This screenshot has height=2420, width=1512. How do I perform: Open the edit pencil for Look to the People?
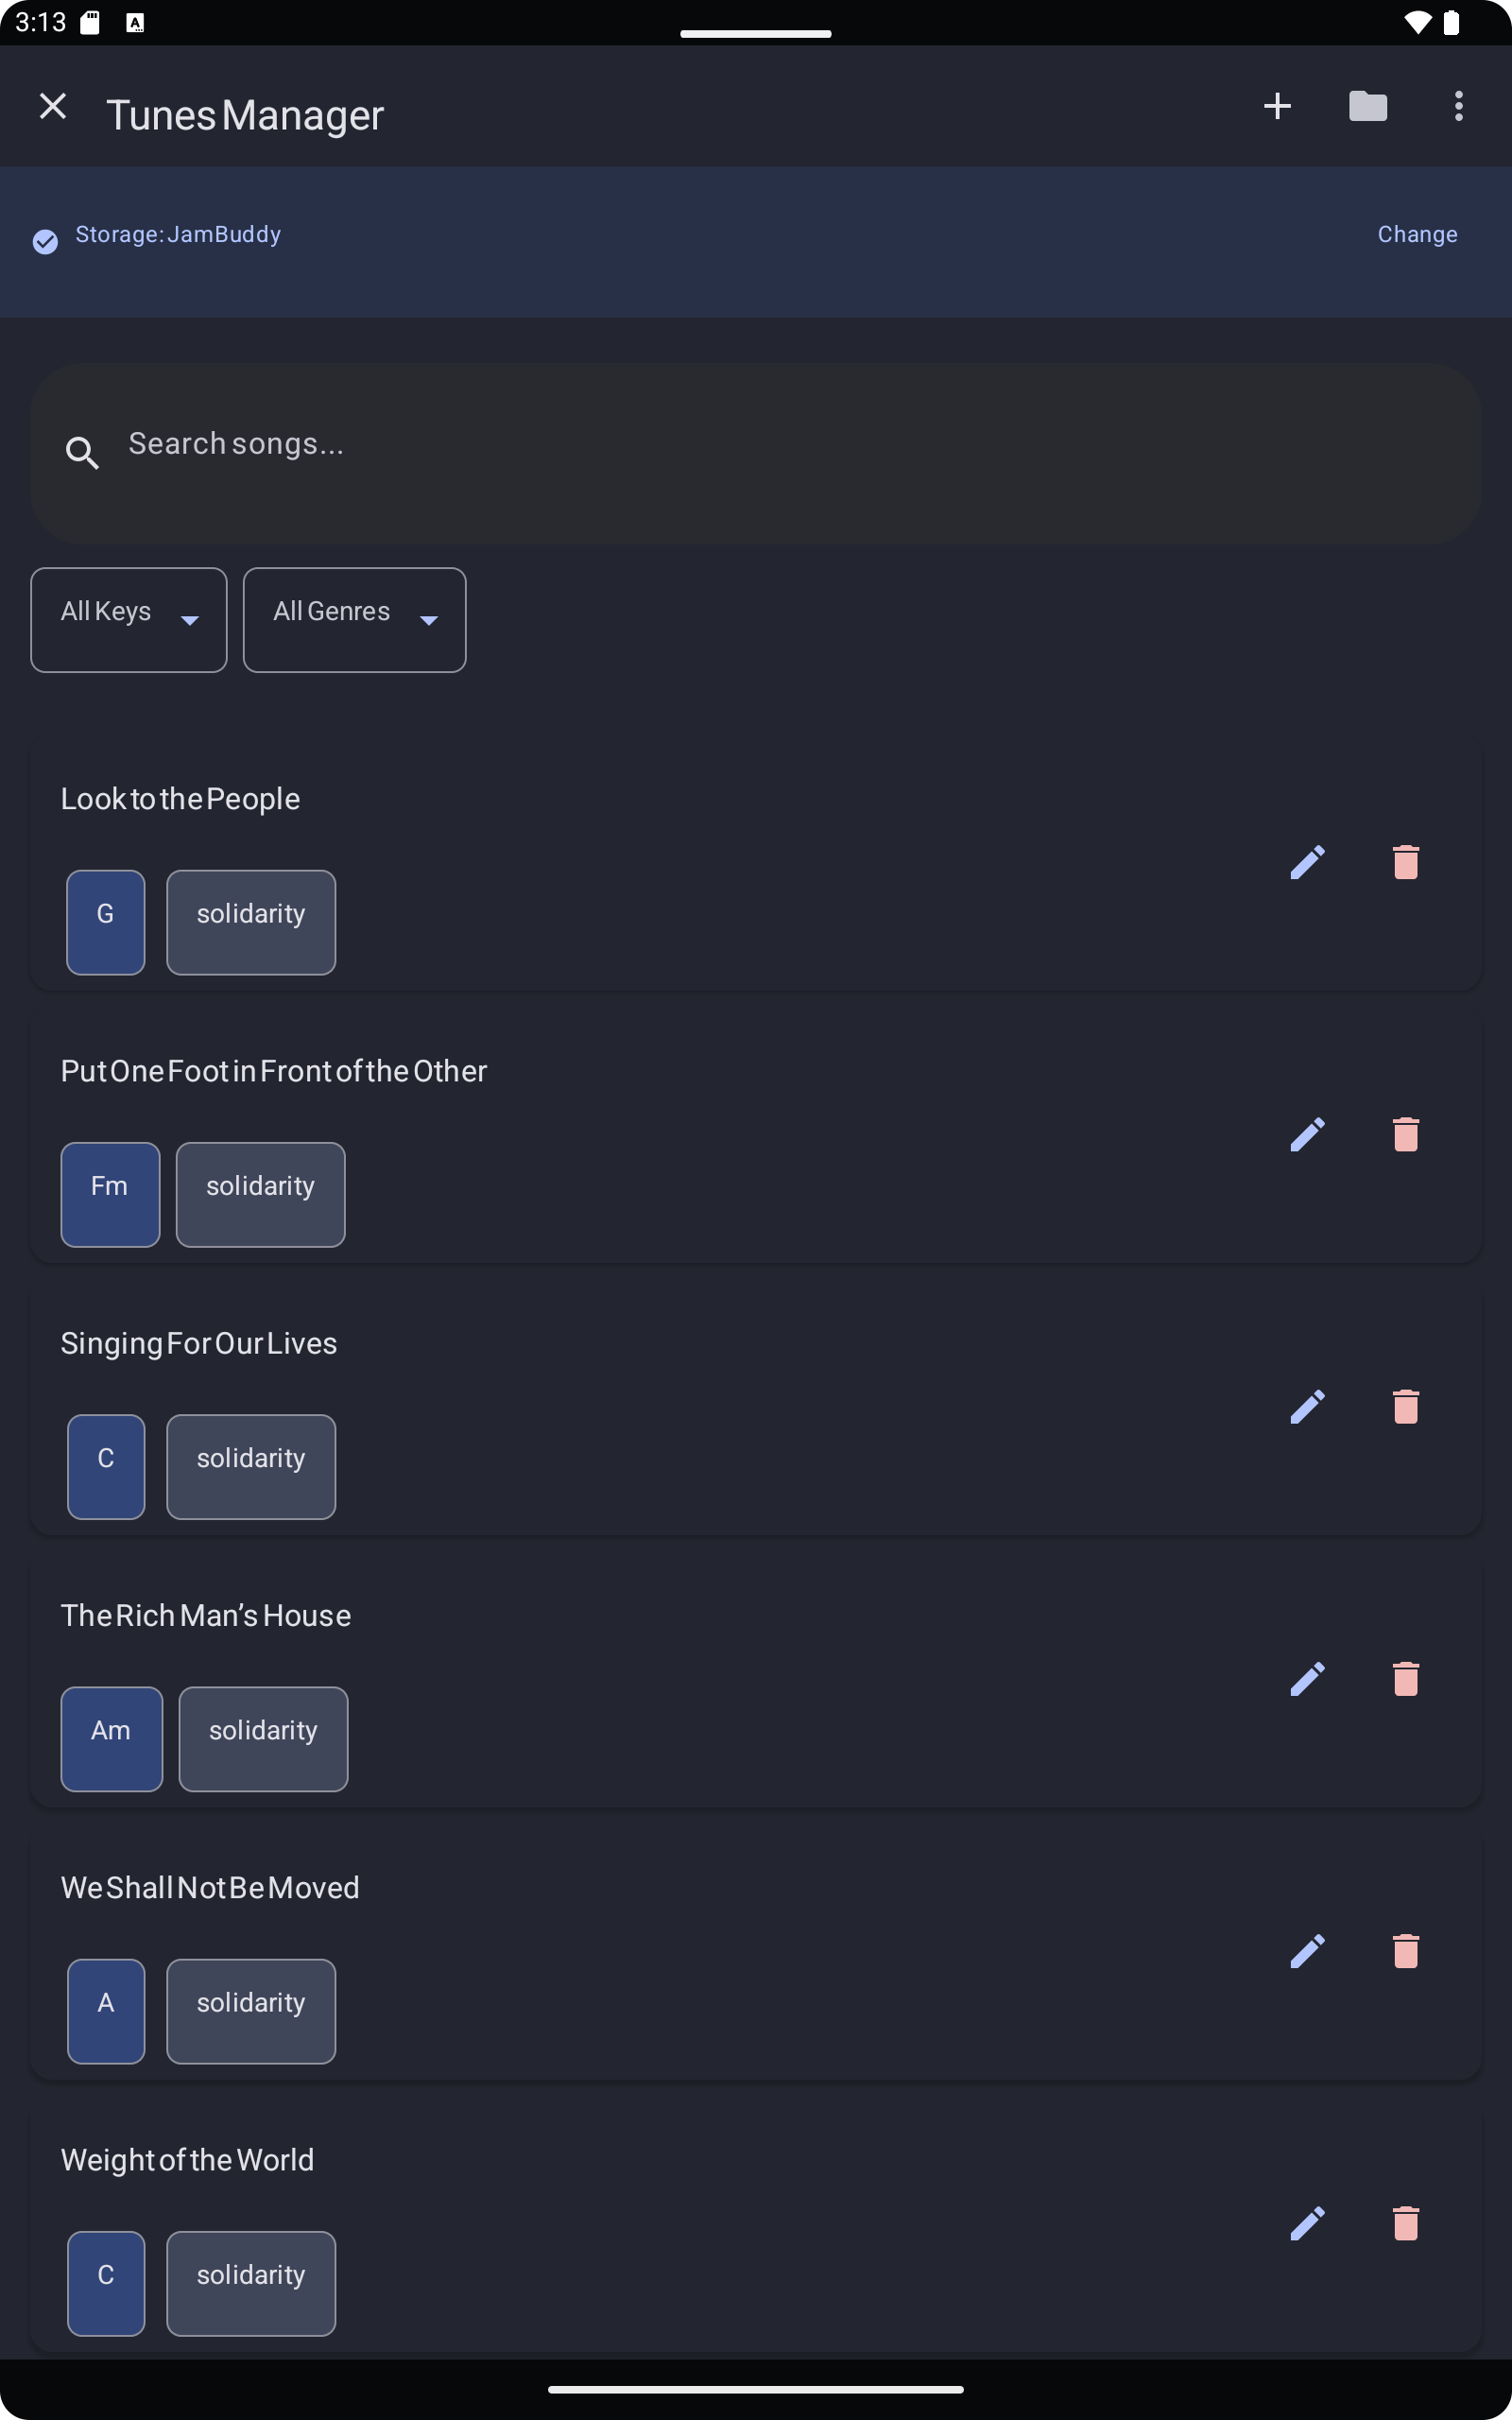pos(1307,861)
